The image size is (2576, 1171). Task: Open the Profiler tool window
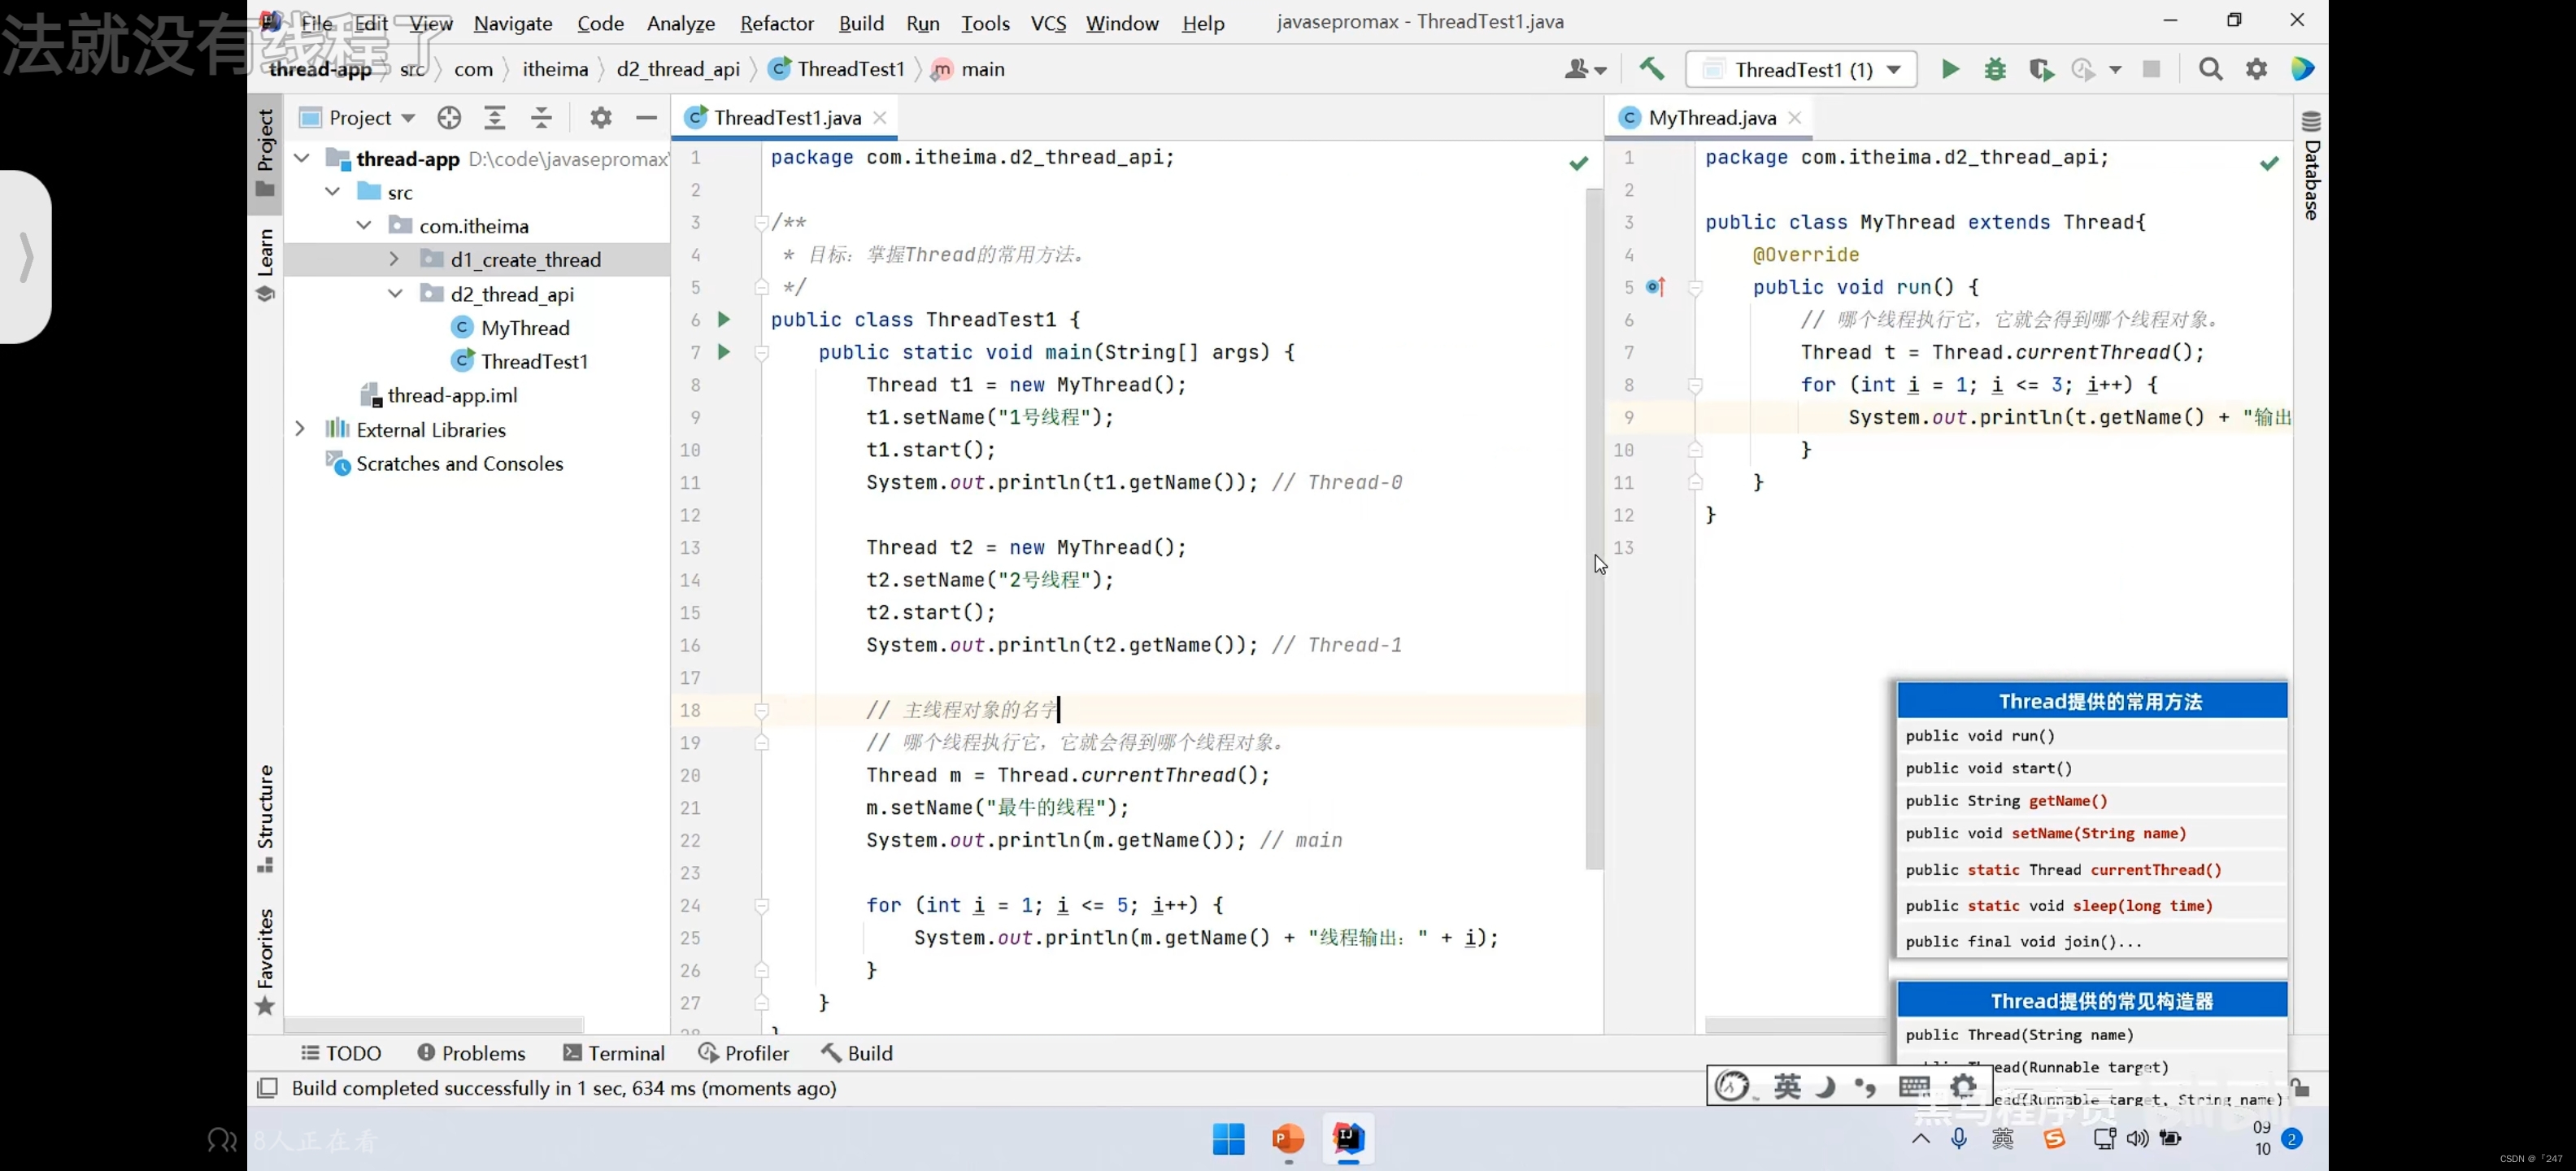[744, 1053]
